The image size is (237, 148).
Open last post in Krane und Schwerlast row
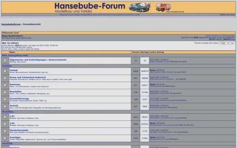[162, 79]
